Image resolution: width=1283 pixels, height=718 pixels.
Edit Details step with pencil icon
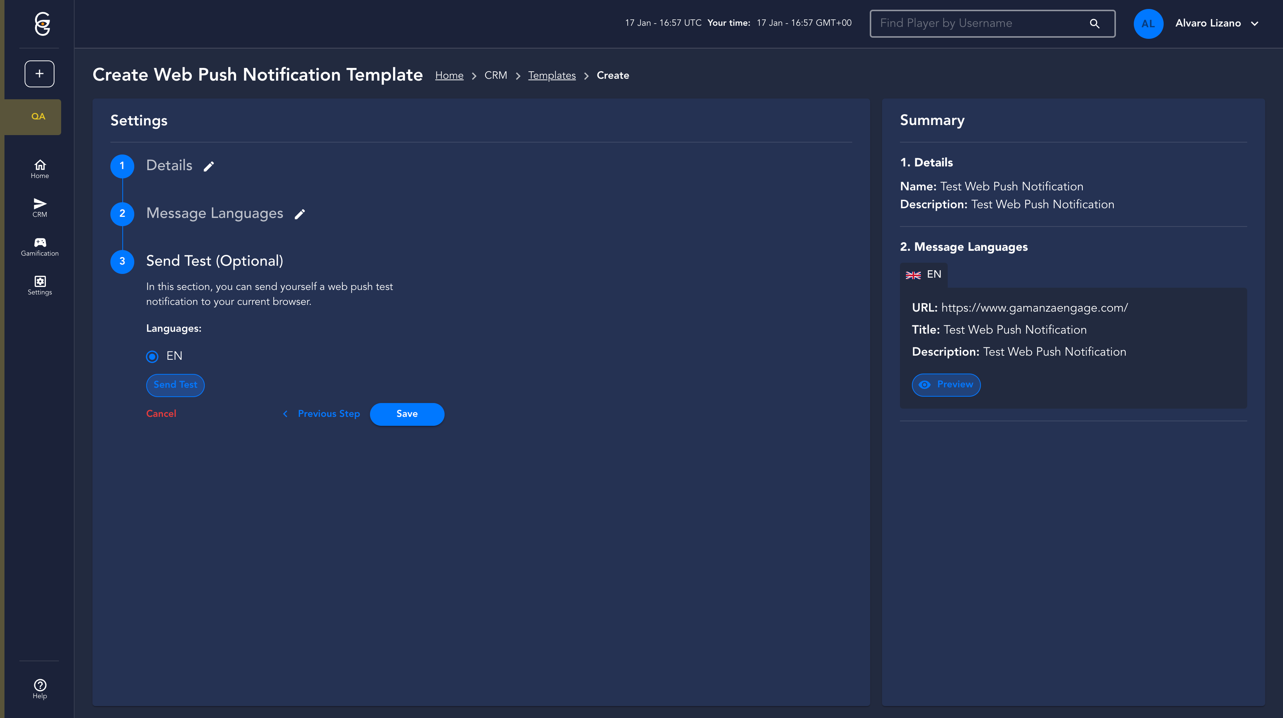pos(209,166)
